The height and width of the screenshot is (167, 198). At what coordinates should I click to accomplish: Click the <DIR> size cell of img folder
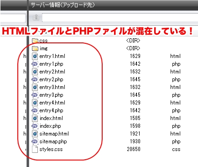click(x=133, y=48)
